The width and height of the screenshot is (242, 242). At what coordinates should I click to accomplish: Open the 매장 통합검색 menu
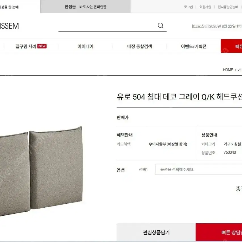click(140, 46)
